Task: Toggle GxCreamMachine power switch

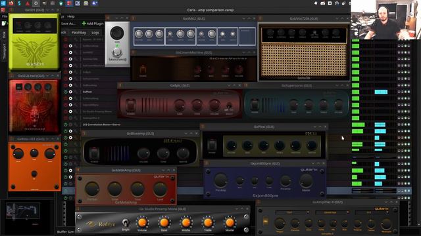Action: (x=143, y=70)
